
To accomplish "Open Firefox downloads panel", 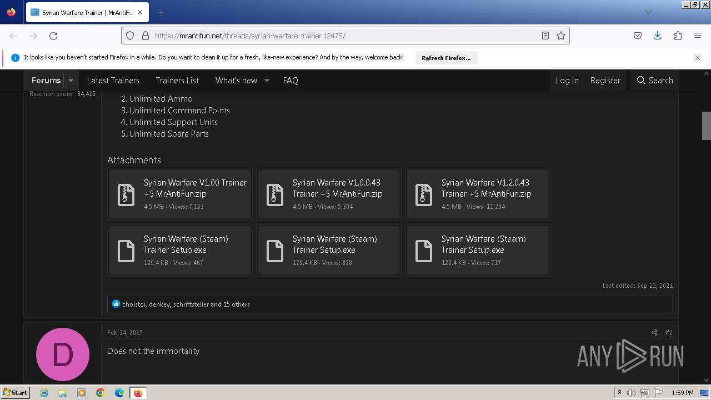I will coord(658,36).
